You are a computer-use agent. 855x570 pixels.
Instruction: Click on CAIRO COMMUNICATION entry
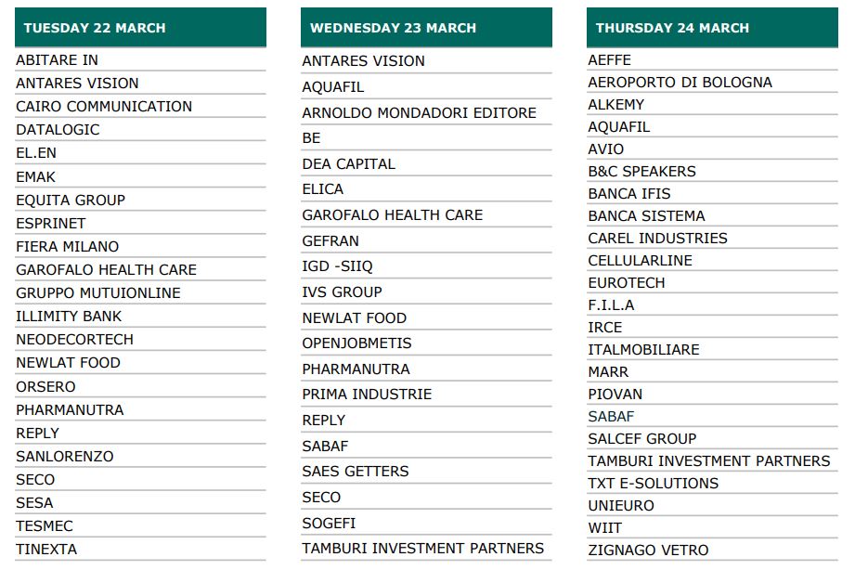pyautogui.click(x=104, y=106)
